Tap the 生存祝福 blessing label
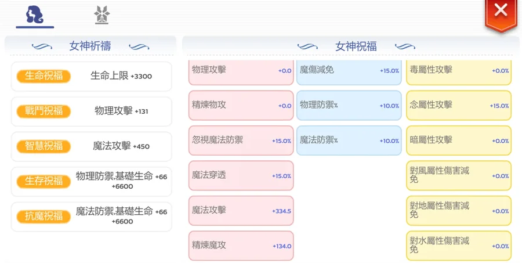Image resolution: width=522 pixels, height=263 pixels. click(44, 181)
